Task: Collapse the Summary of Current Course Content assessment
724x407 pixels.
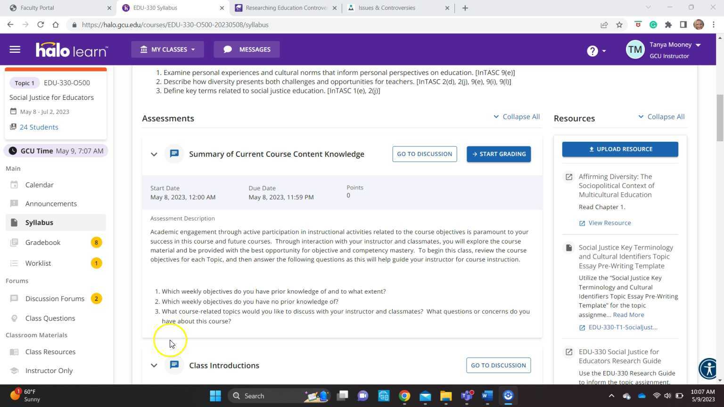Action: tap(154, 154)
